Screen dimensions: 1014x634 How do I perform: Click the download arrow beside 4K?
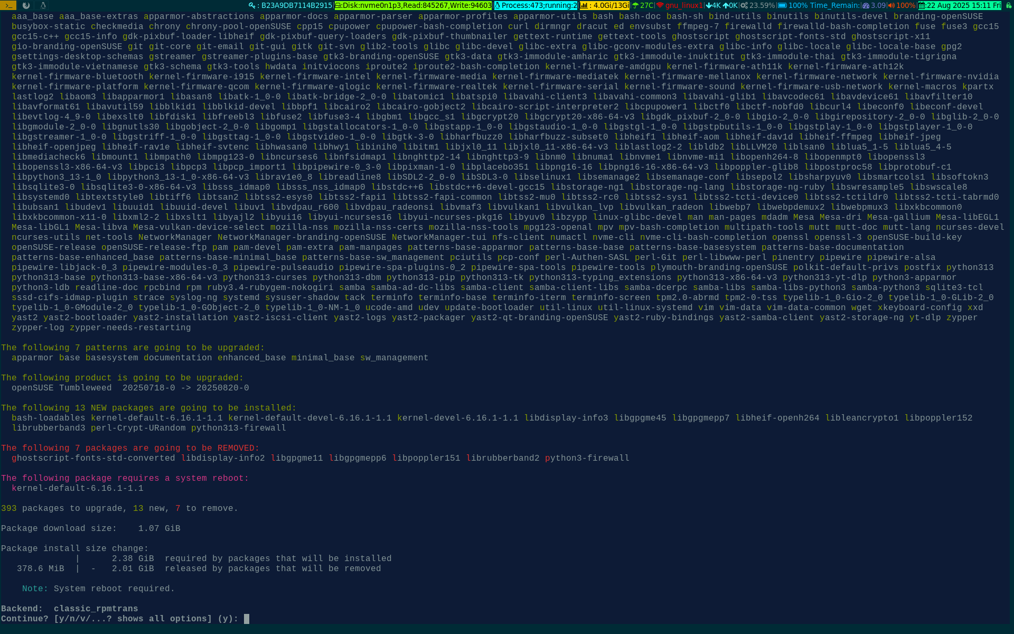click(x=709, y=5)
